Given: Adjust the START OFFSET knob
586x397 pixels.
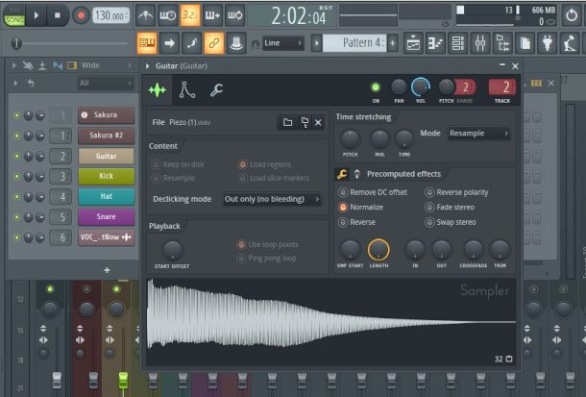Looking at the screenshot, I should (172, 250).
